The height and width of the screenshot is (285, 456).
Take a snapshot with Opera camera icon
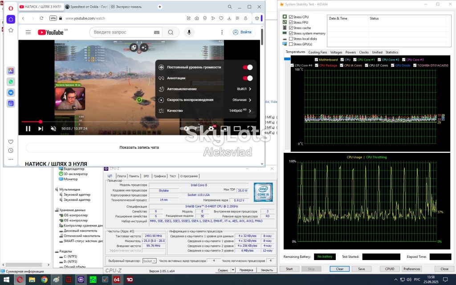(197, 18)
